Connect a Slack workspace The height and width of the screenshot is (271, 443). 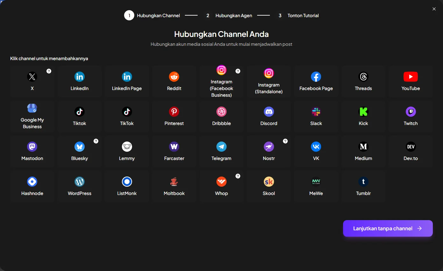(x=316, y=116)
